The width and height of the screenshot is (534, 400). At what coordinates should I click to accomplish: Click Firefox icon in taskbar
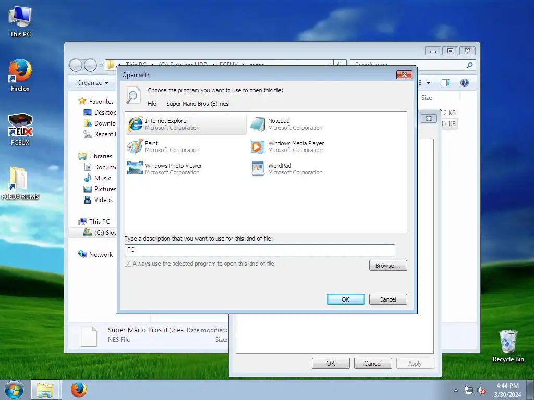click(x=79, y=390)
